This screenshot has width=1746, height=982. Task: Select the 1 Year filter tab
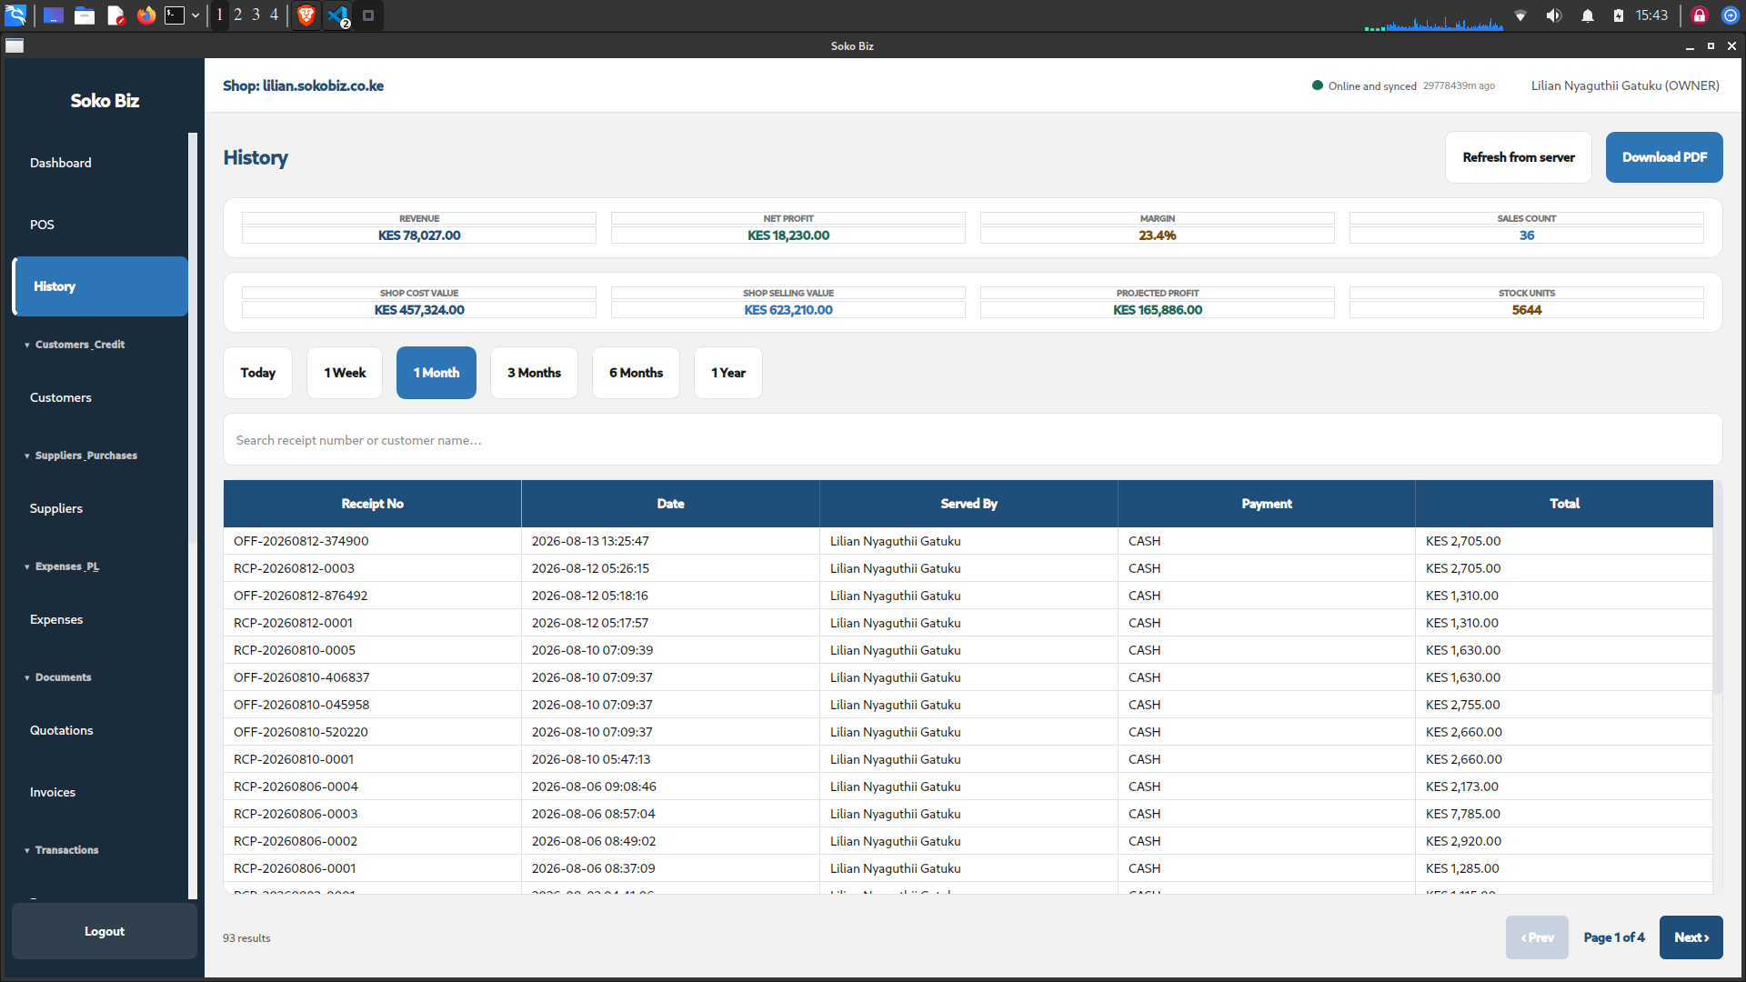tap(728, 373)
